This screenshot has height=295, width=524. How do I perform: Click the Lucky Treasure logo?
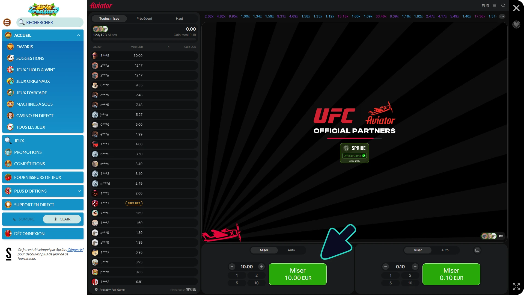[x=44, y=10]
